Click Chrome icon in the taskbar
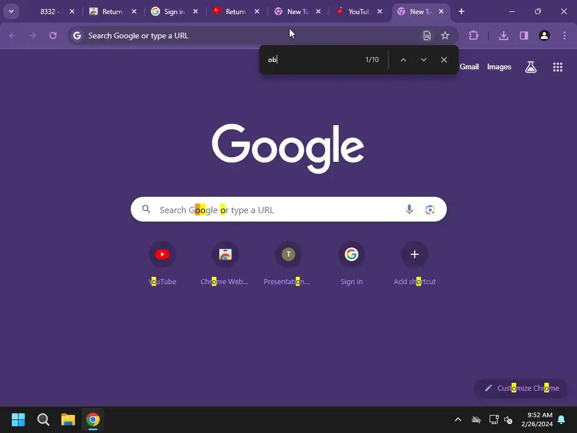577x433 pixels. (93, 419)
